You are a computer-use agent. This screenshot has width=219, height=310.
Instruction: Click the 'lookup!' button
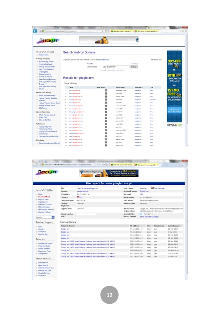tap(134, 67)
